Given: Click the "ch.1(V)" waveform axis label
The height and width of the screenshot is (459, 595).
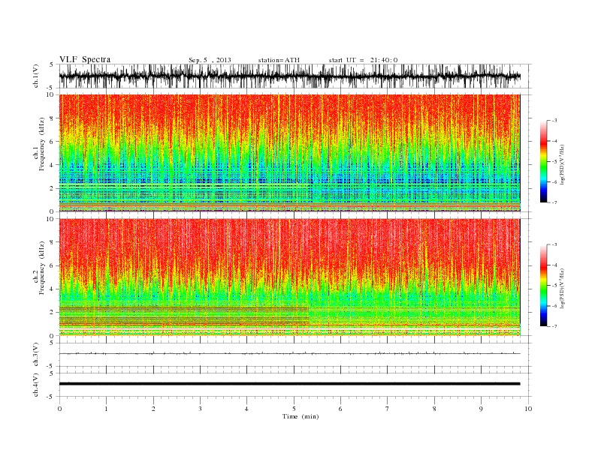Looking at the screenshot, I should coord(36,76).
